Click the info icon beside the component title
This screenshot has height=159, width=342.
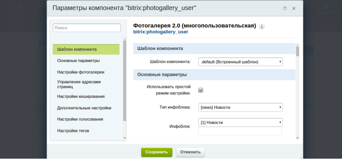tap(262, 26)
